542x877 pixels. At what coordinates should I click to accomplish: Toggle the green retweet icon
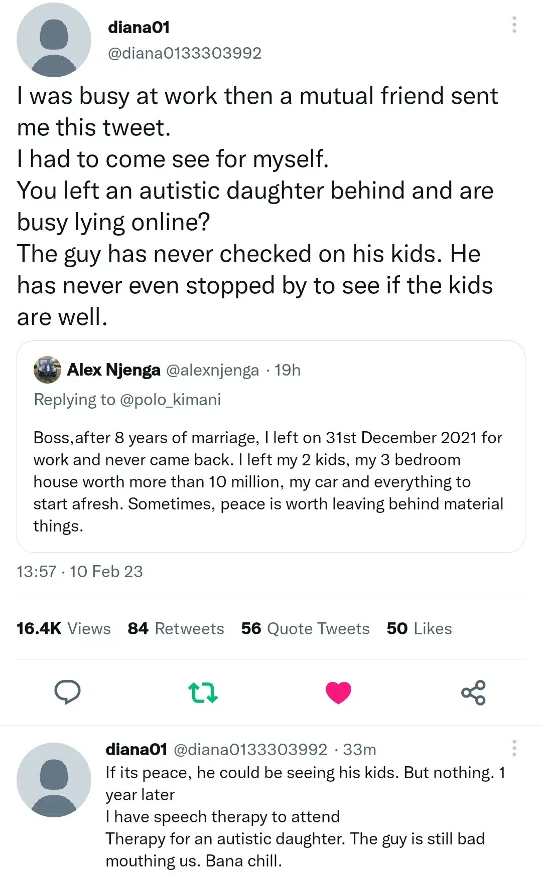point(203,692)
